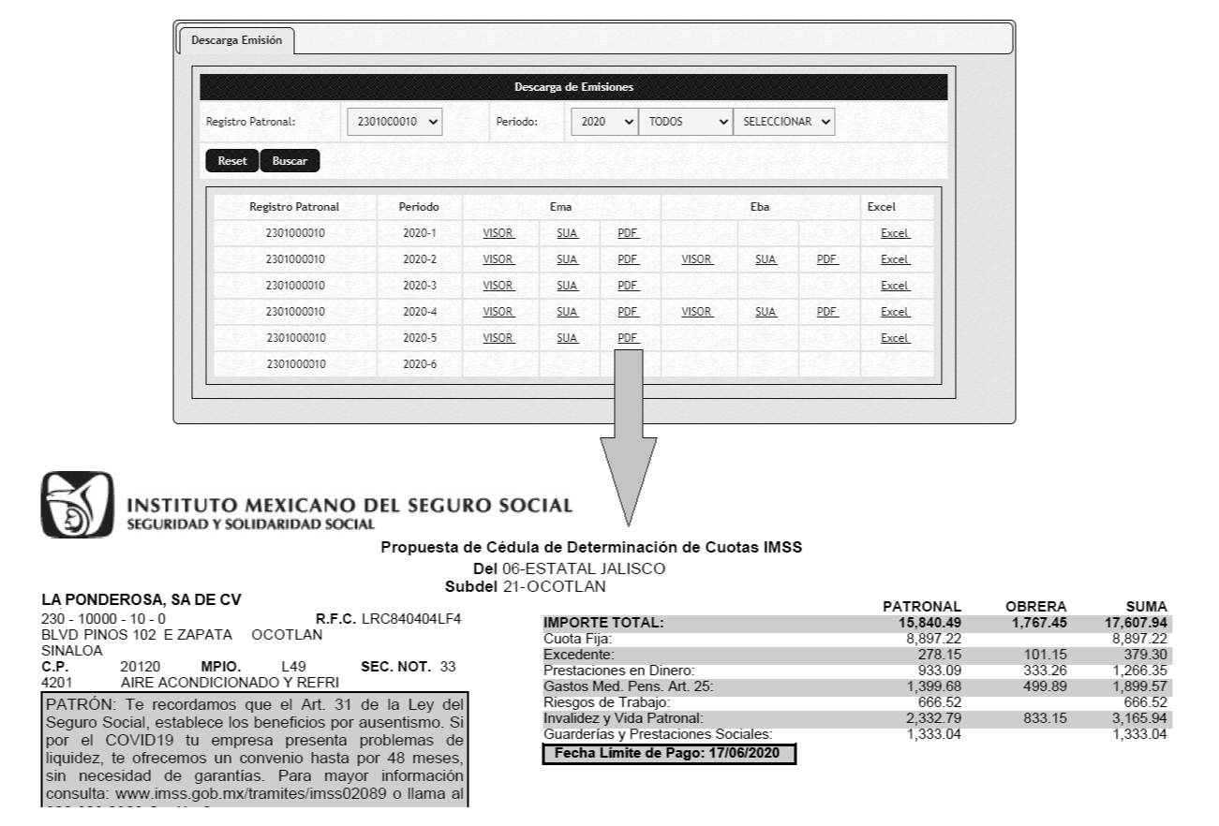Download Excel file for period 2020-3
1219x826 pixels.
point(896,286)
